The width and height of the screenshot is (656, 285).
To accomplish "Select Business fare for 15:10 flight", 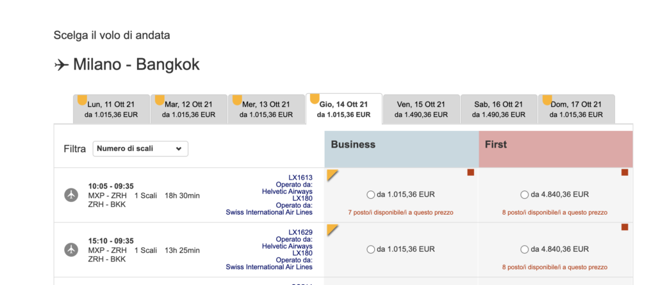I will [x=371, y=249].
